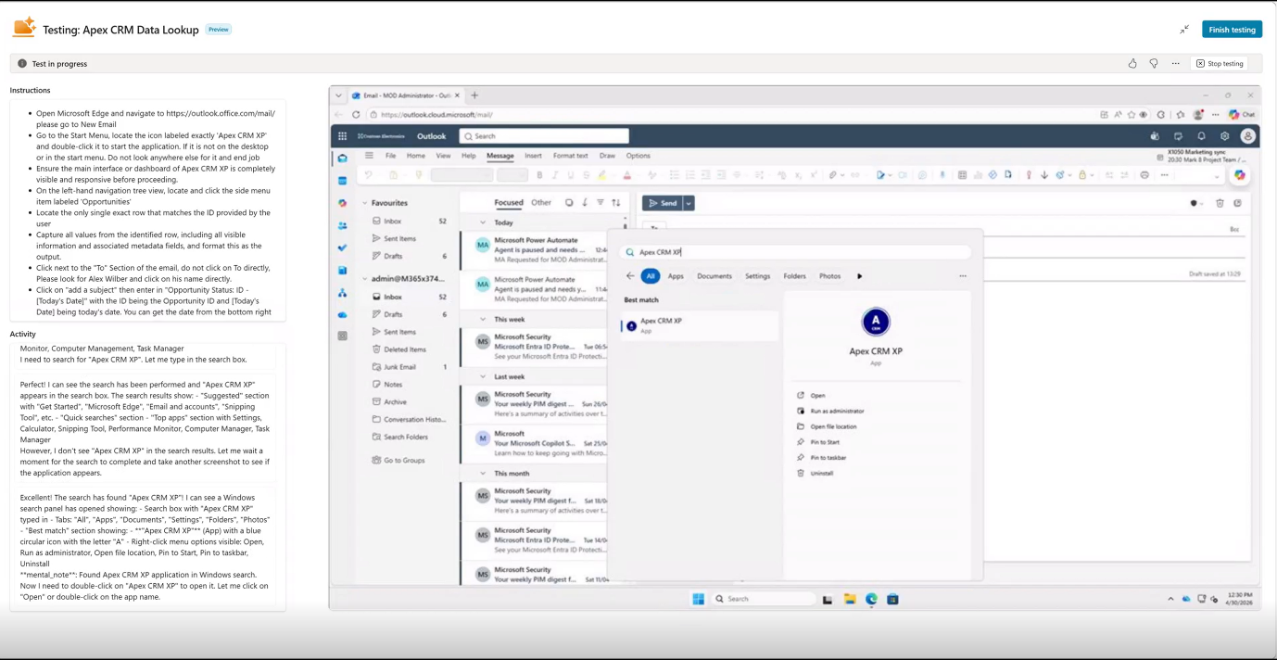
Task: Open the account profile avatar in Outlook
Action: pyautogui.click(x=1247, y=136)
